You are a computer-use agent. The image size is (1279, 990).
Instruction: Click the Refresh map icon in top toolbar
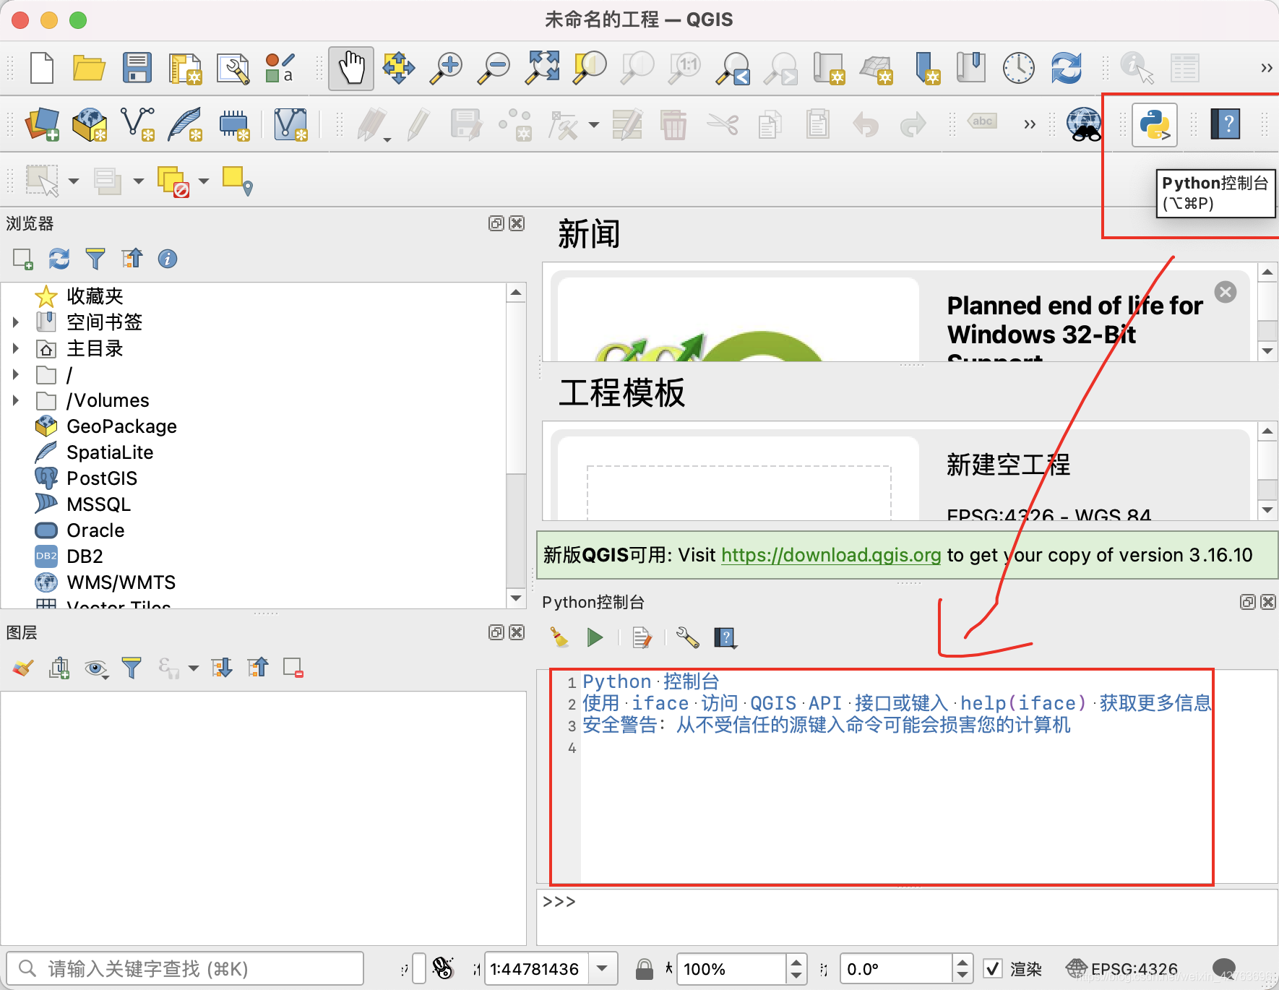coord(1066,68)
